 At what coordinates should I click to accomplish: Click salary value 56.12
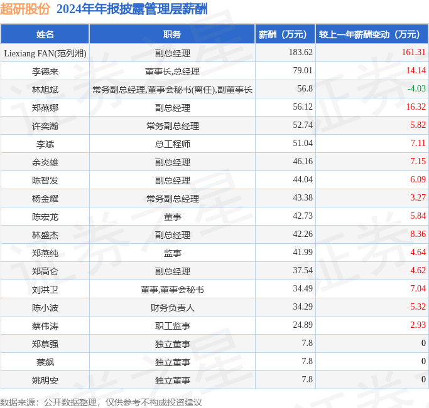tap(303, 107)
